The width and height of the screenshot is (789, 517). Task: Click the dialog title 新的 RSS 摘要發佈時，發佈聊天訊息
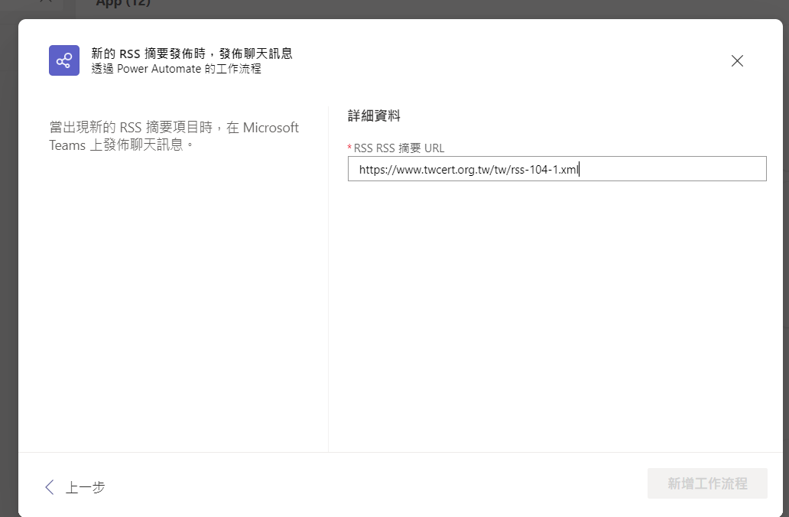click(x=192, y=54)
